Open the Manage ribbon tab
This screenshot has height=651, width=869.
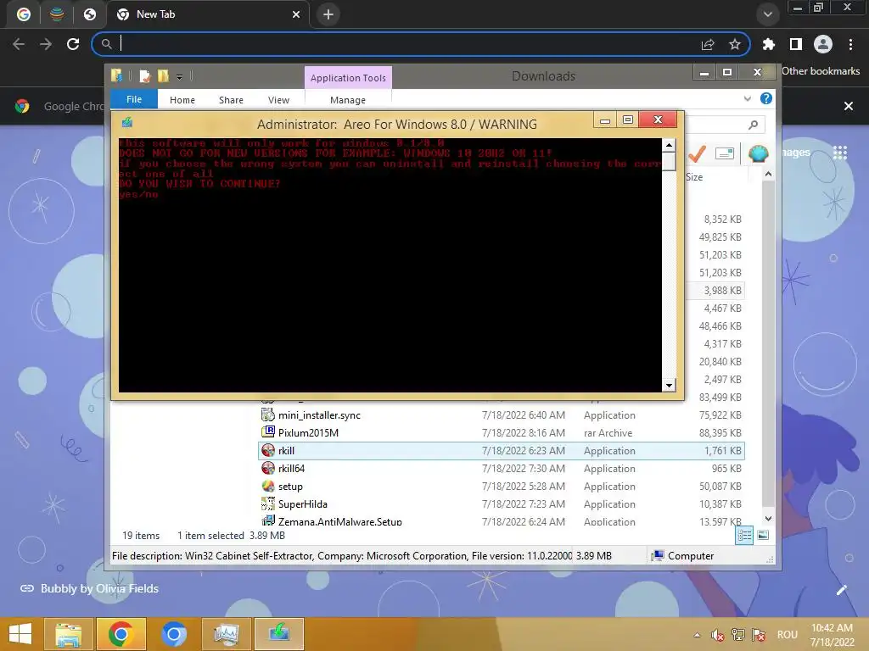pyautogui.click(x=347, y=100)
